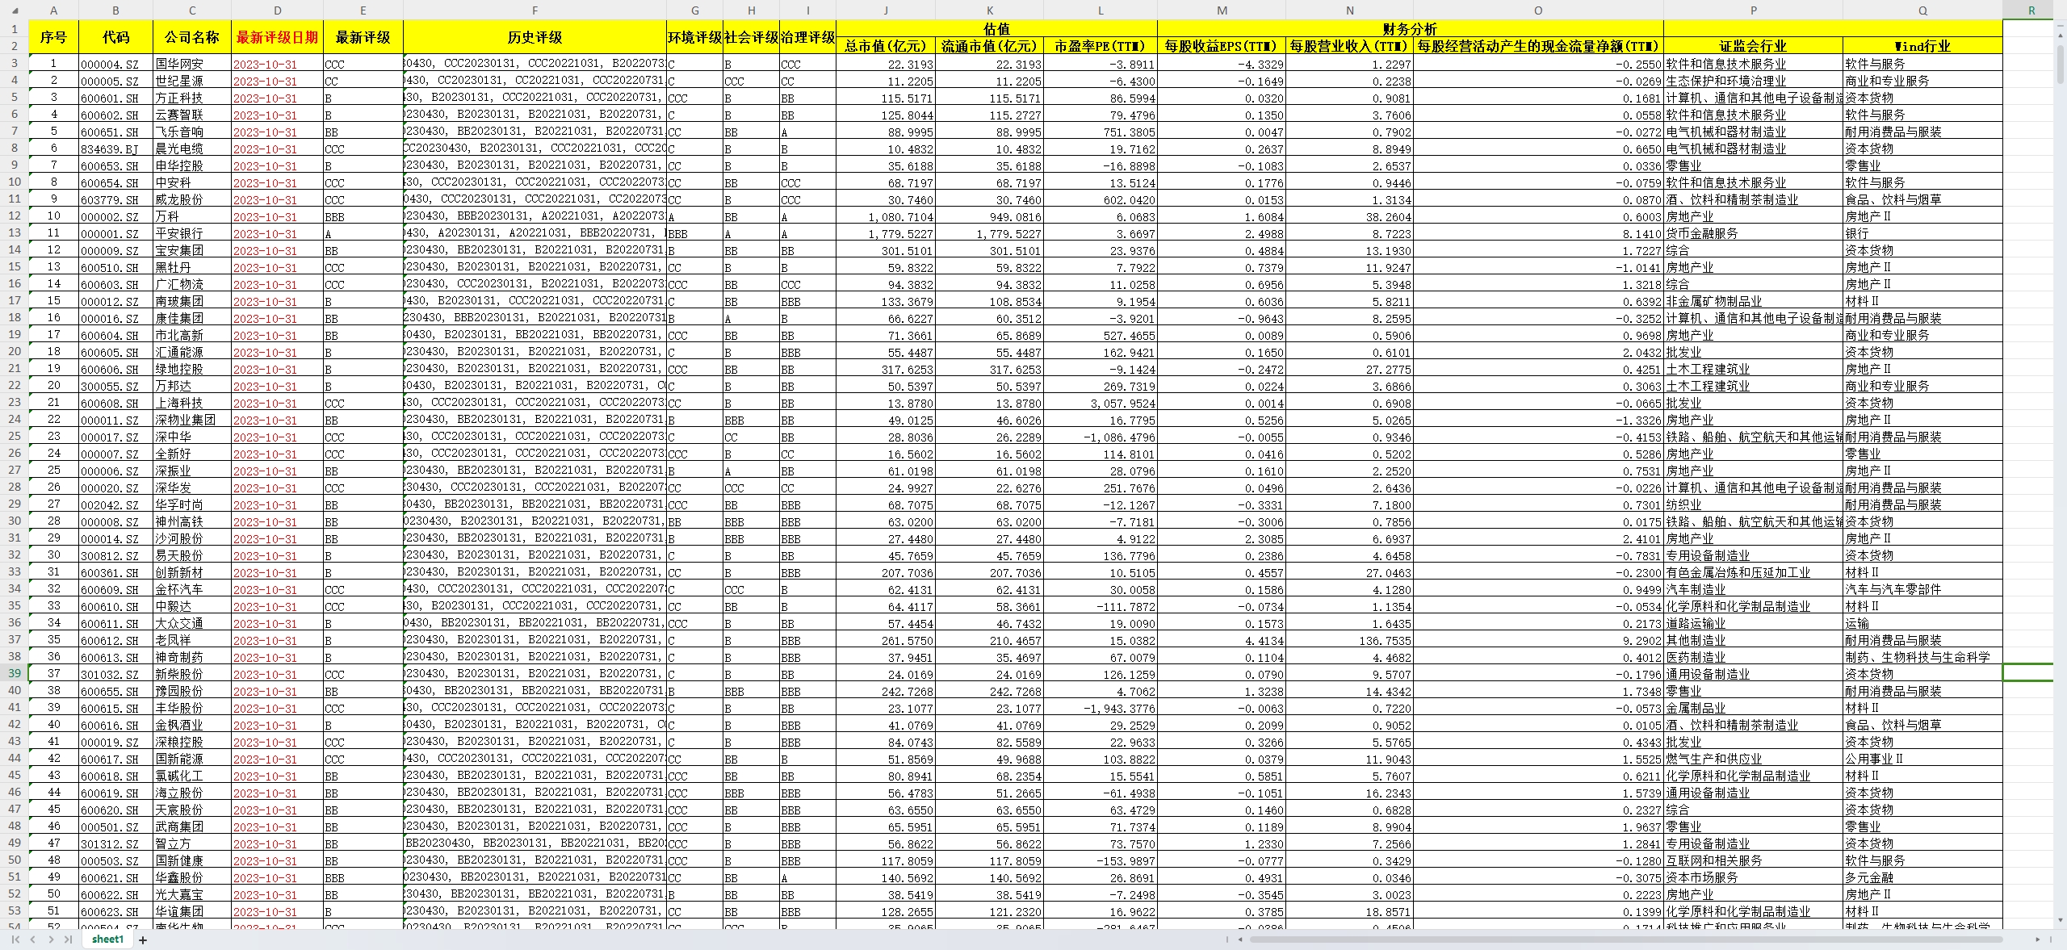
Task: Click vertical scrollbar down arrow
Action: pos(2060,920)
